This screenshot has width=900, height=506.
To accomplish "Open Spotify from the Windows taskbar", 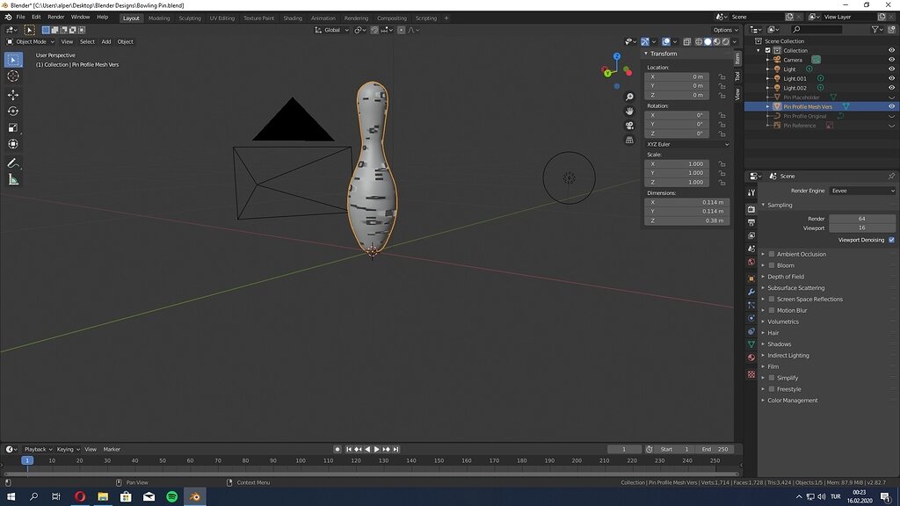I will (172, 496).
